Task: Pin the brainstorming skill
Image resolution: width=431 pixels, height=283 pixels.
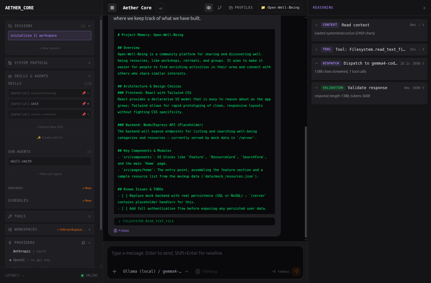Action: tap(84, 93)
